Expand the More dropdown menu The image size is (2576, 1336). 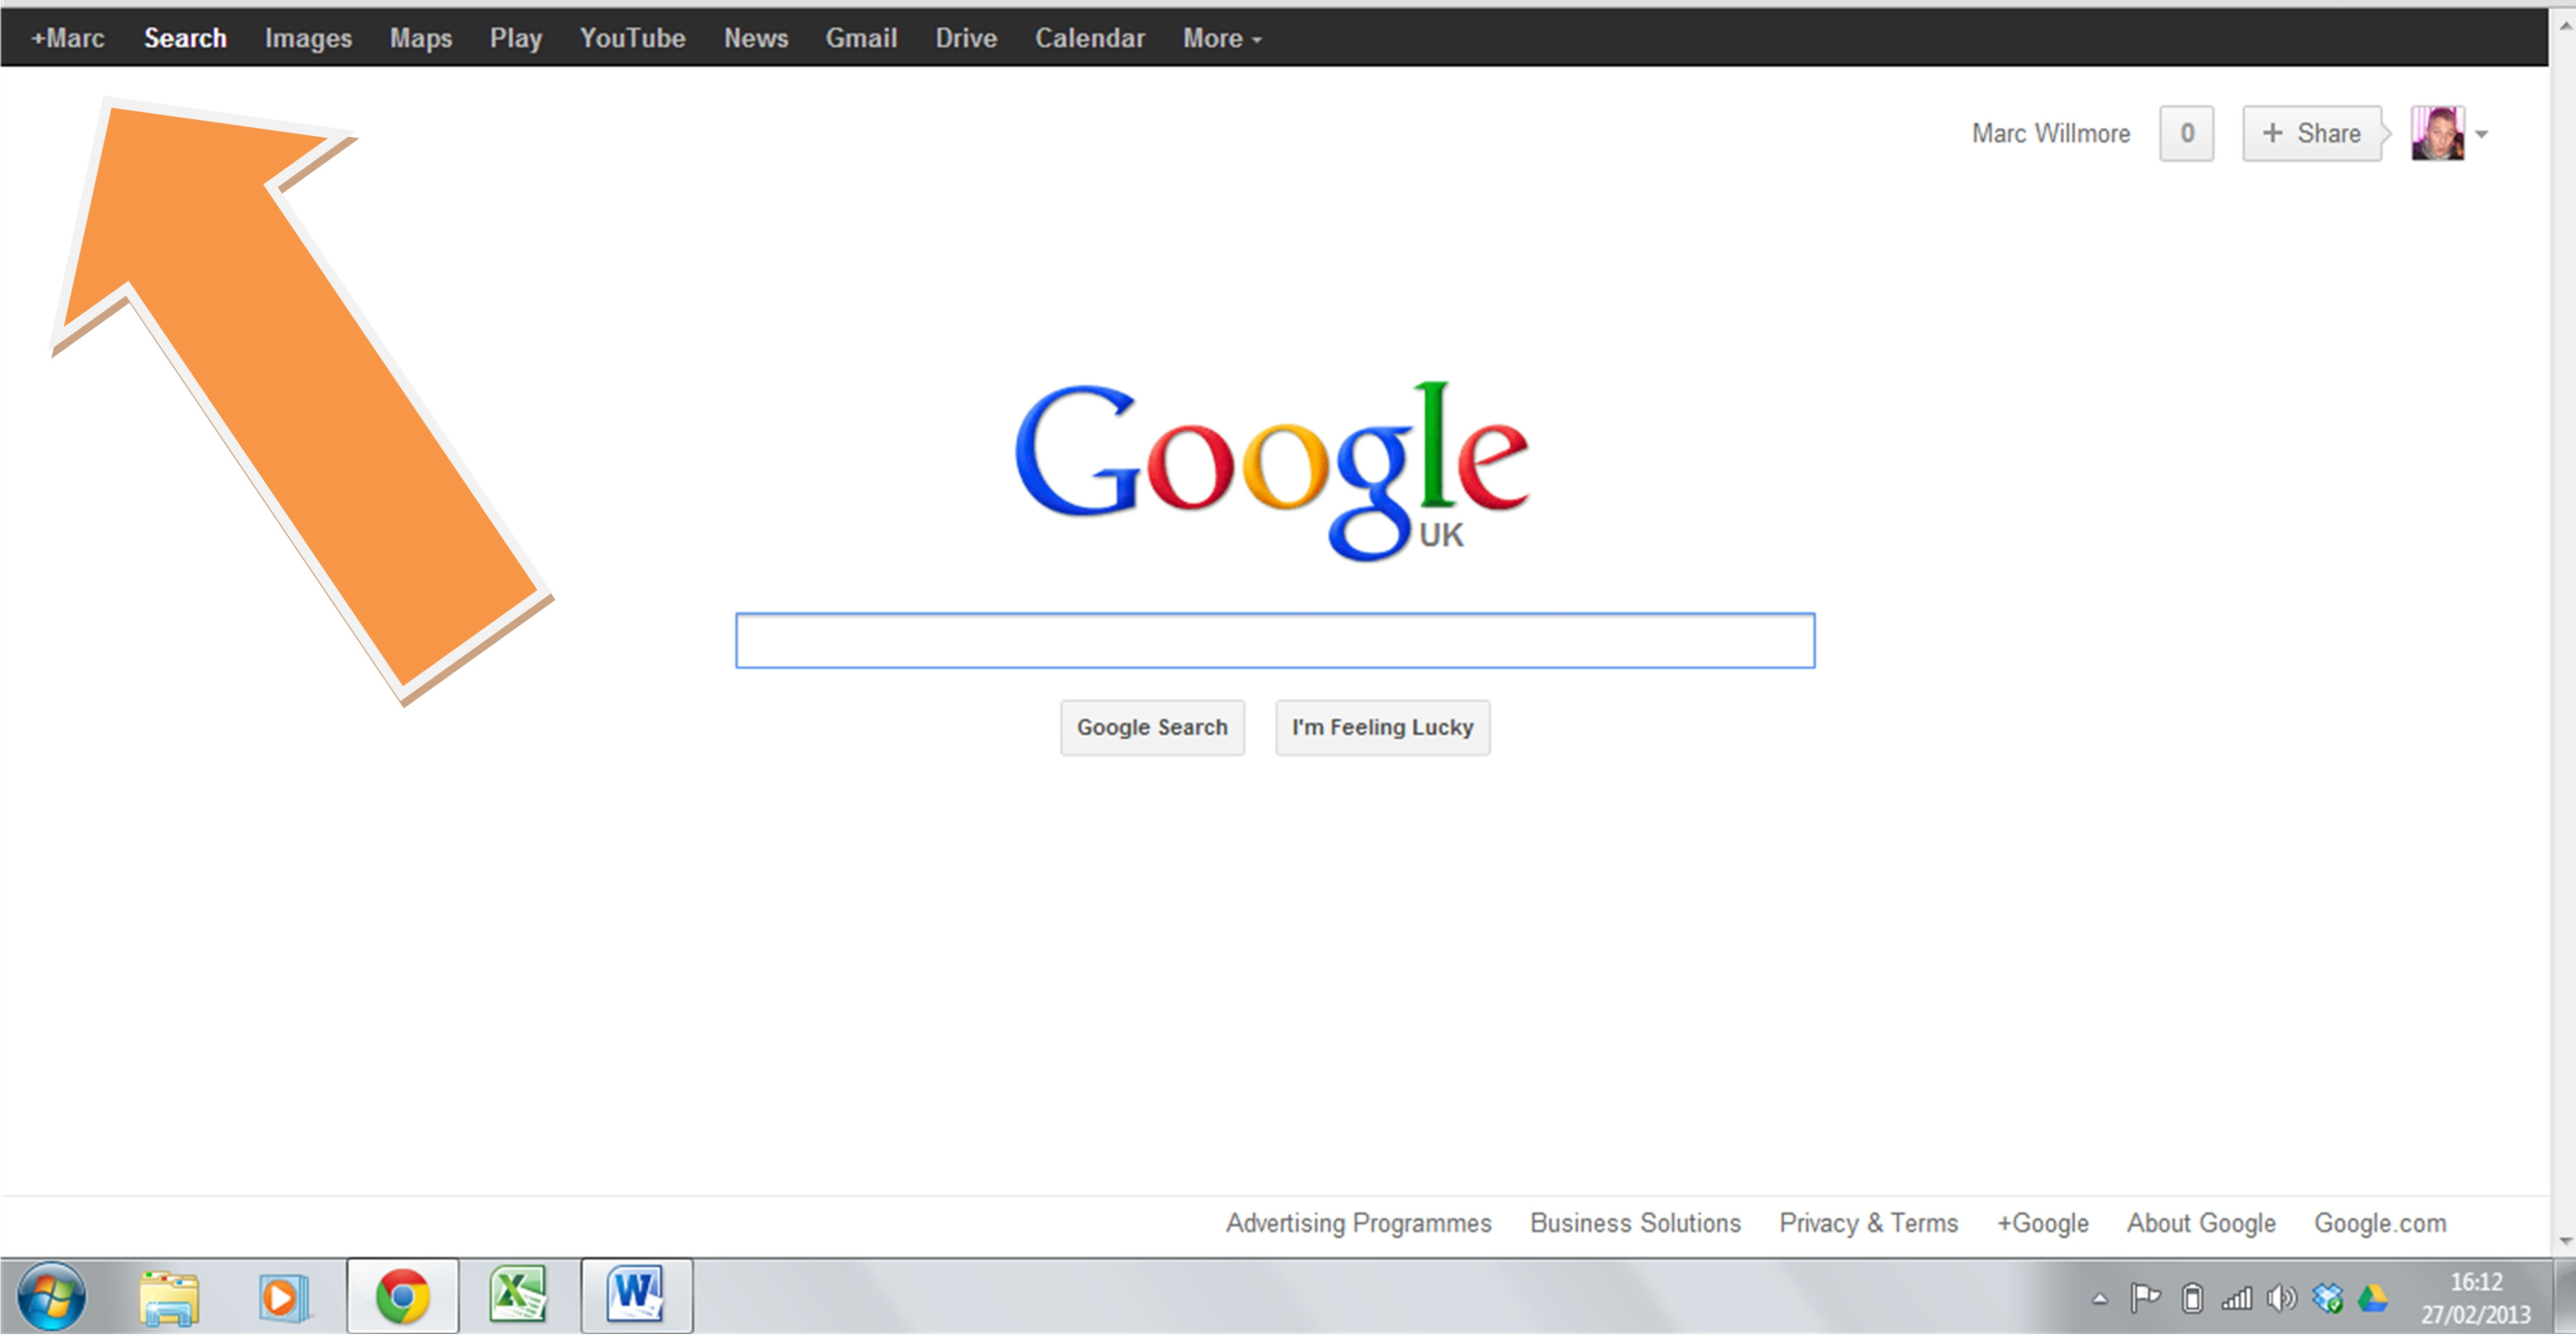coord(1222,38)
